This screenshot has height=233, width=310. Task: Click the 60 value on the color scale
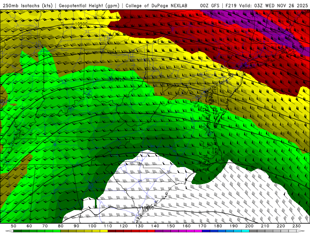tap(29, 226)
